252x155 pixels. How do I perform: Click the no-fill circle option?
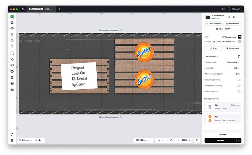coord(36,140)
